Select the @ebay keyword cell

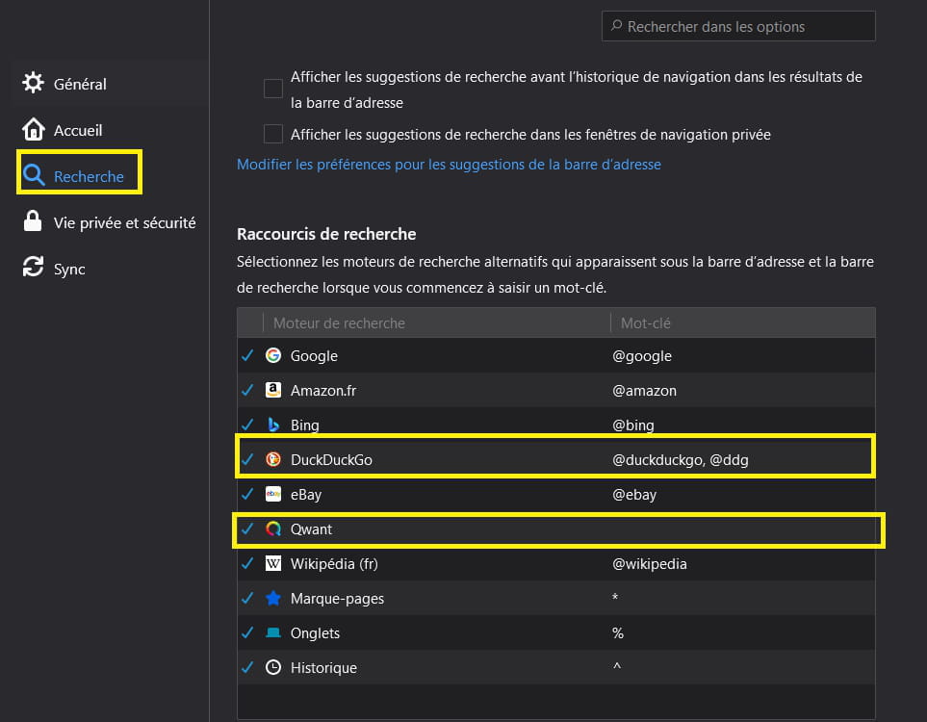click(x=634, y=495)
